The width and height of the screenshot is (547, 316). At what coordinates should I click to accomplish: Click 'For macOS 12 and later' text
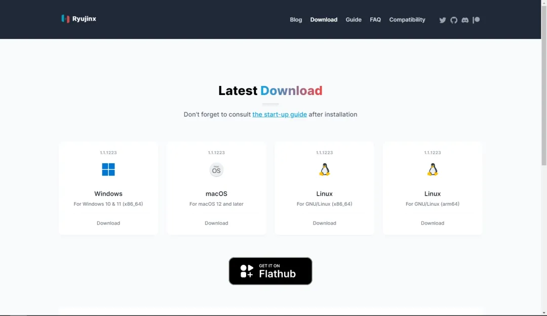pos(216,204)
